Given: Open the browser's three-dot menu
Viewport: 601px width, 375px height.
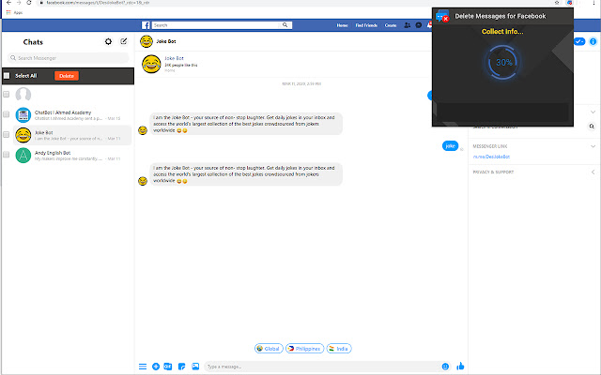Looking at the screenshot, I should coord(594,2).
